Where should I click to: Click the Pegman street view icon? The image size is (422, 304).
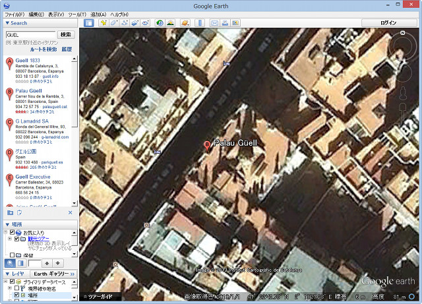coord(403,94)
